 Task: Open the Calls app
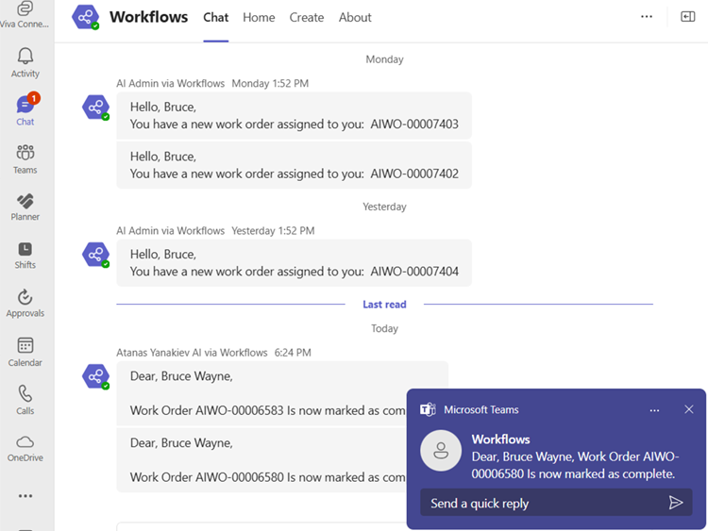point(25,400)
